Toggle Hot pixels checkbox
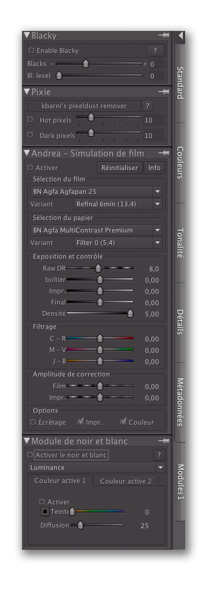 click(x=30, y=120)
